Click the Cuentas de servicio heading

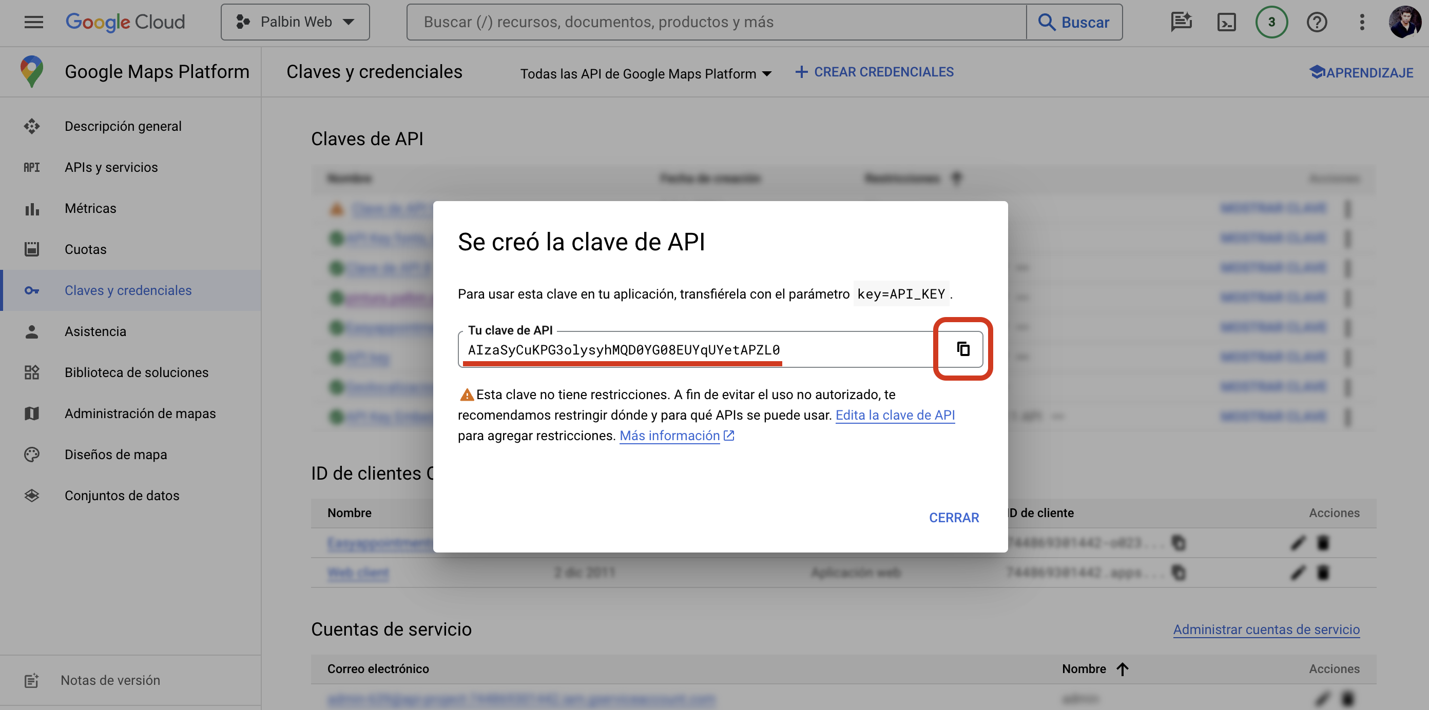coord(391,629)
